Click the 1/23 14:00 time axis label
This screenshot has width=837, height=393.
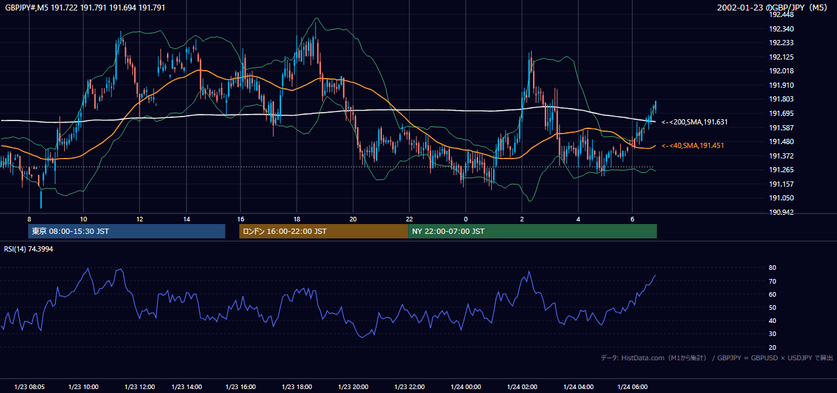click(187, 387)
